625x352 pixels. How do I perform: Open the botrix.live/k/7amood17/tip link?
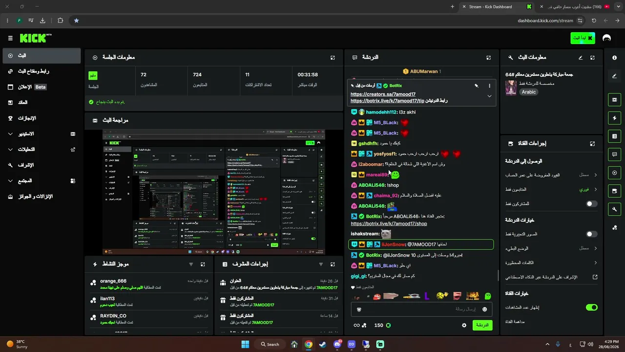pos(387,101)
